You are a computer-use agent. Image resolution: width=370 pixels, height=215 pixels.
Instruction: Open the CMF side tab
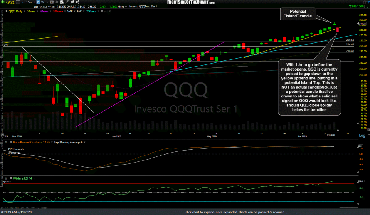[x=2, y=140]
